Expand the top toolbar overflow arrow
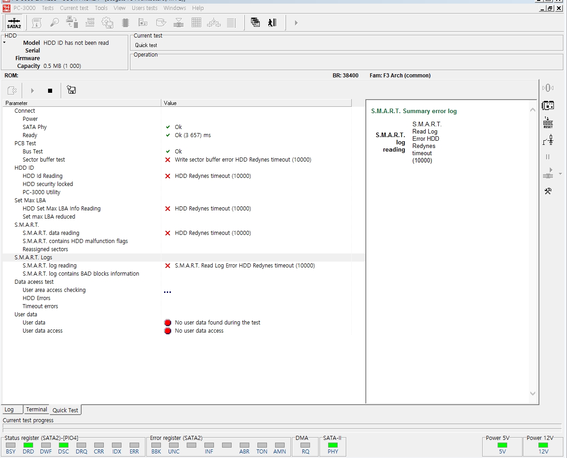 pos(296,23)
